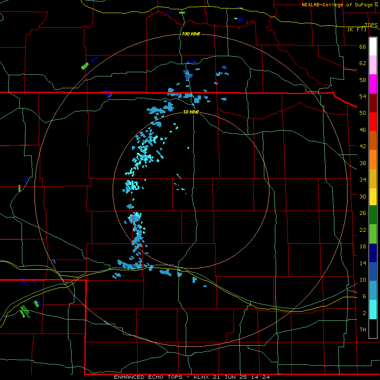
Task: Click the legend value "18"
Action: pos(363,247)
